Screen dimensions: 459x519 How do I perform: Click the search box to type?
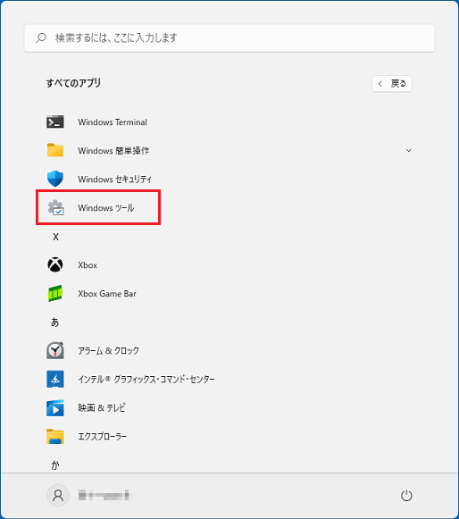(229, 38)
